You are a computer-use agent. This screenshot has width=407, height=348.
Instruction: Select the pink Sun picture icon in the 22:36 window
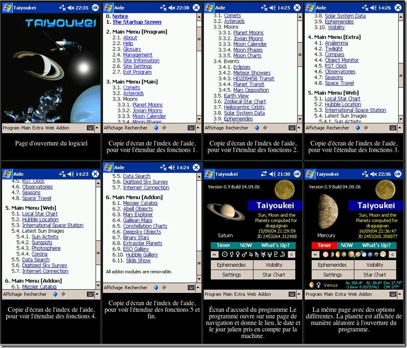tap(325, 255)
